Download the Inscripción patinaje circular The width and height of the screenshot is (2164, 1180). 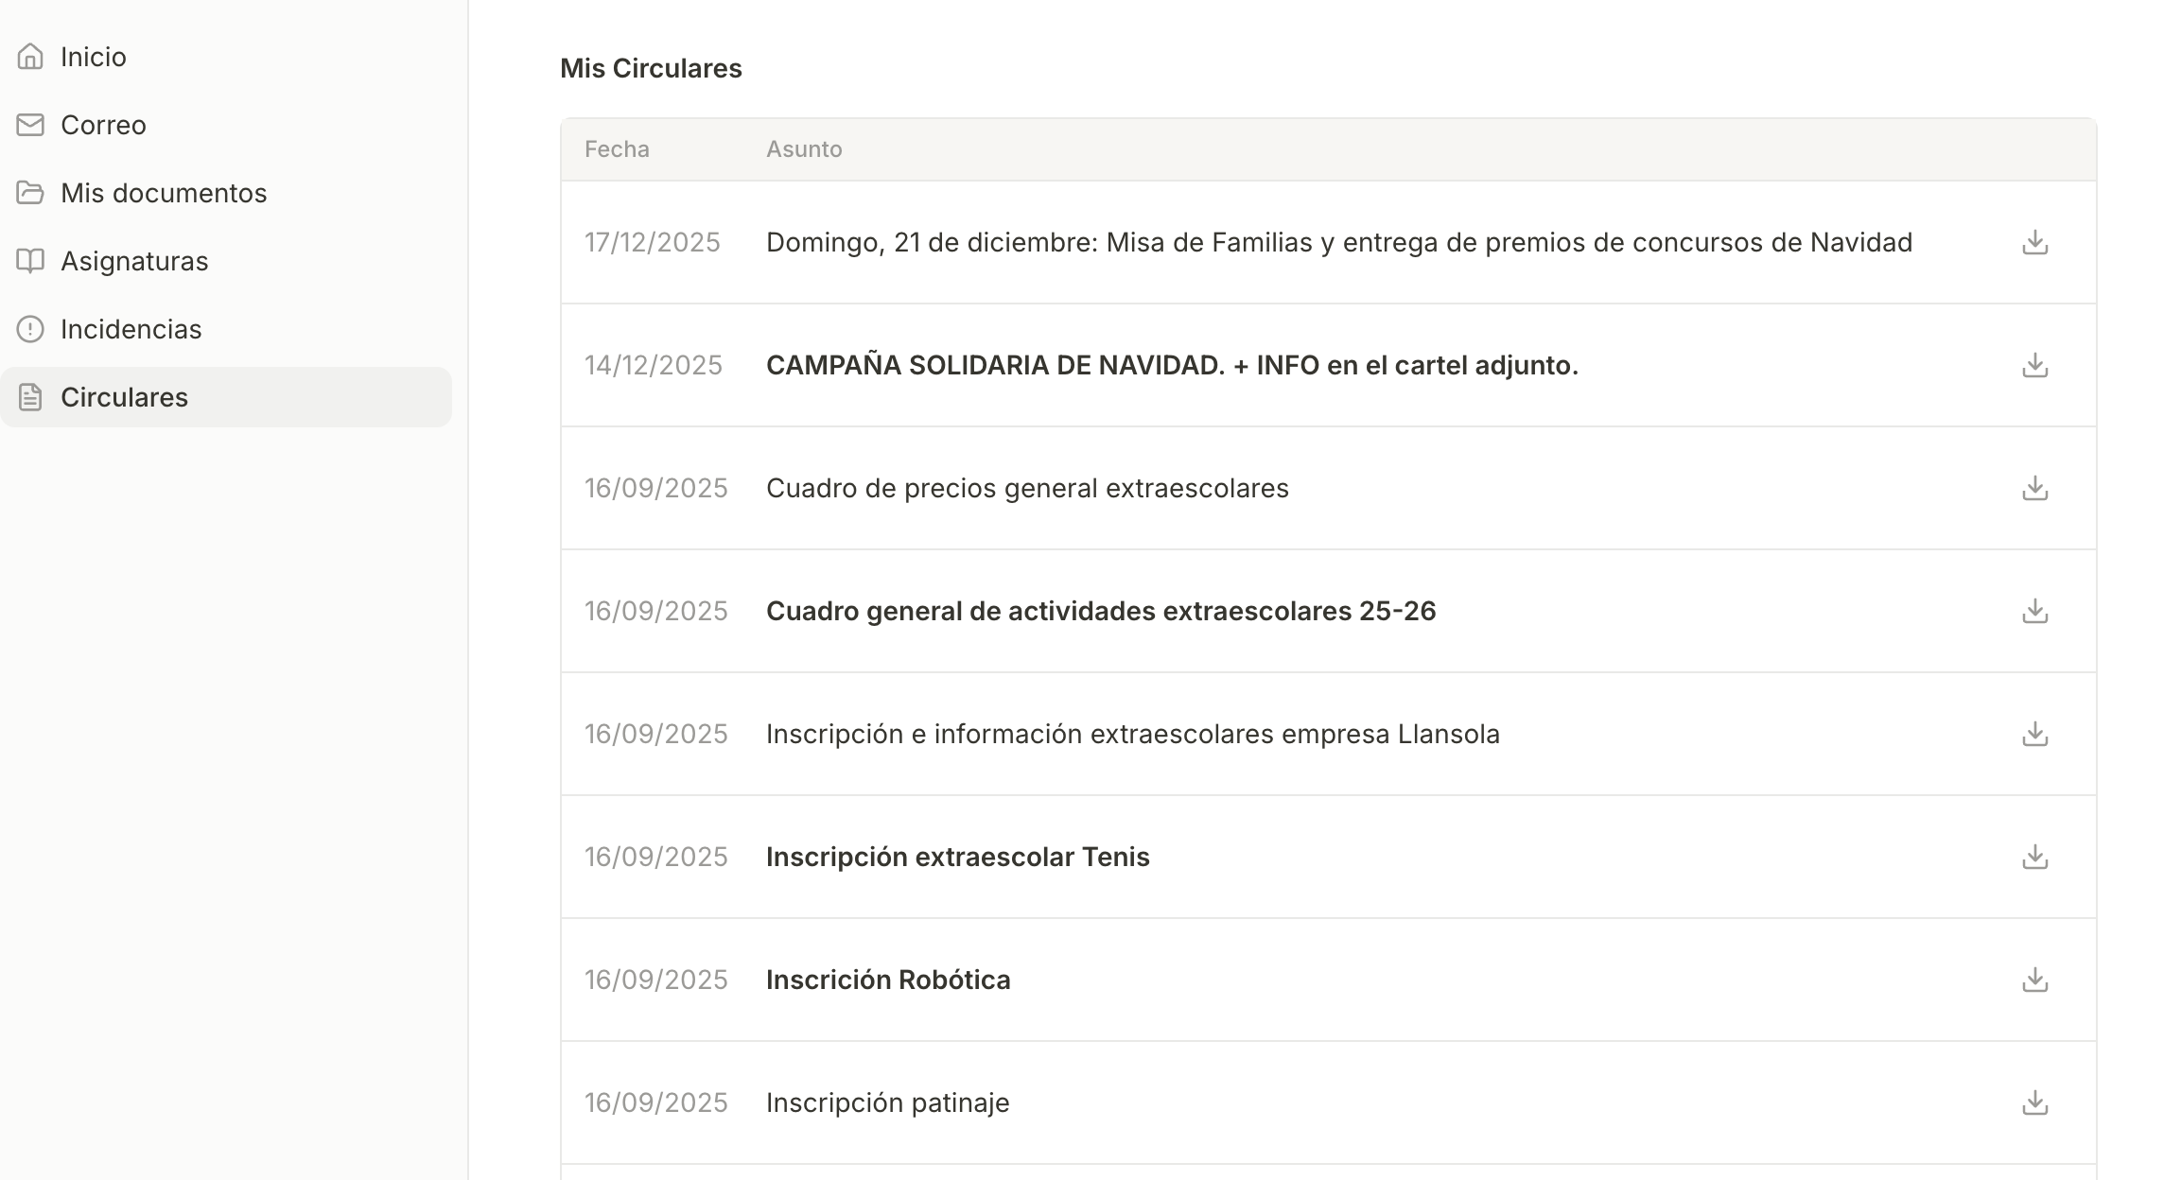point(2034,1103)
